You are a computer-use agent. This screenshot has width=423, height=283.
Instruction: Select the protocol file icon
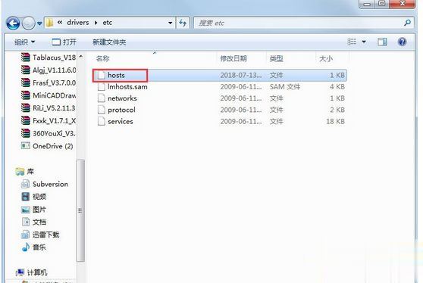pyautogui.click(x=102, y=110)
